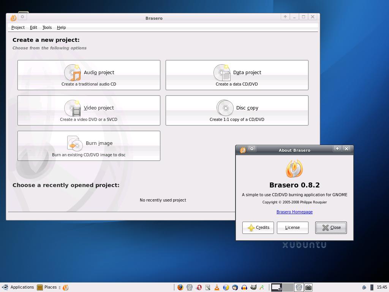The height and width of the screenshot is (292, 389).
Task: Show Credits in About Brasero dialog
Action: pos(258,228)
